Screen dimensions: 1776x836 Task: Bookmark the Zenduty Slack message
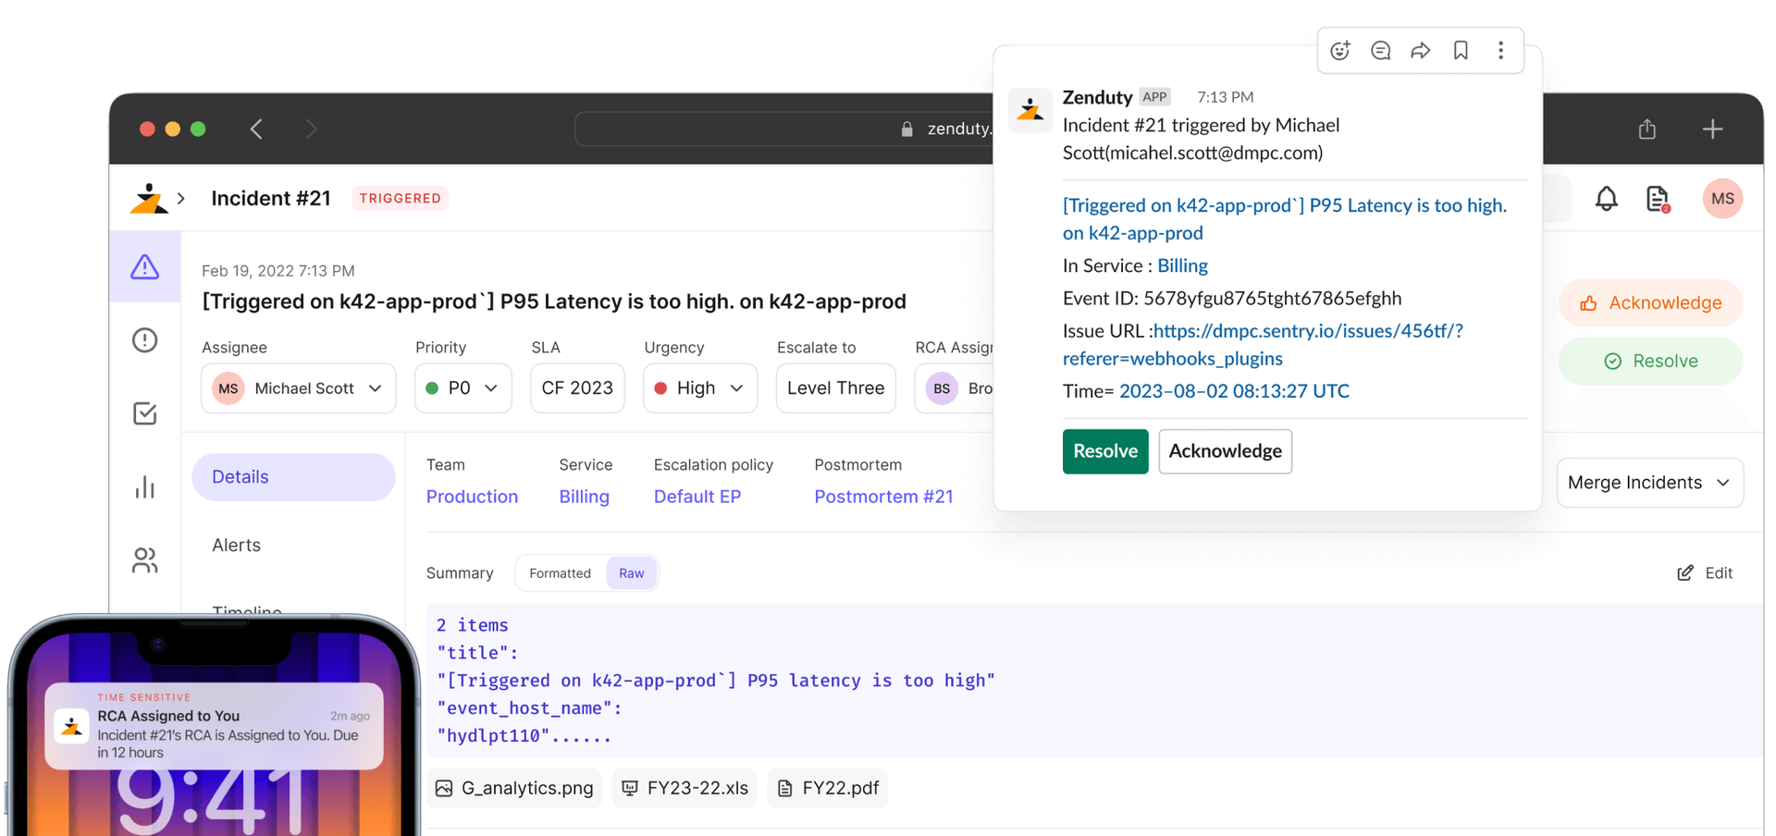click(1461, 51)
